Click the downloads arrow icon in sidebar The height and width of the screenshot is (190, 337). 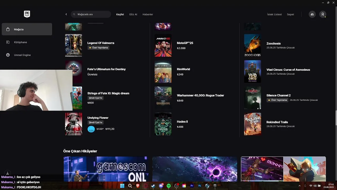pyautogui.click(x=8, y=173)
